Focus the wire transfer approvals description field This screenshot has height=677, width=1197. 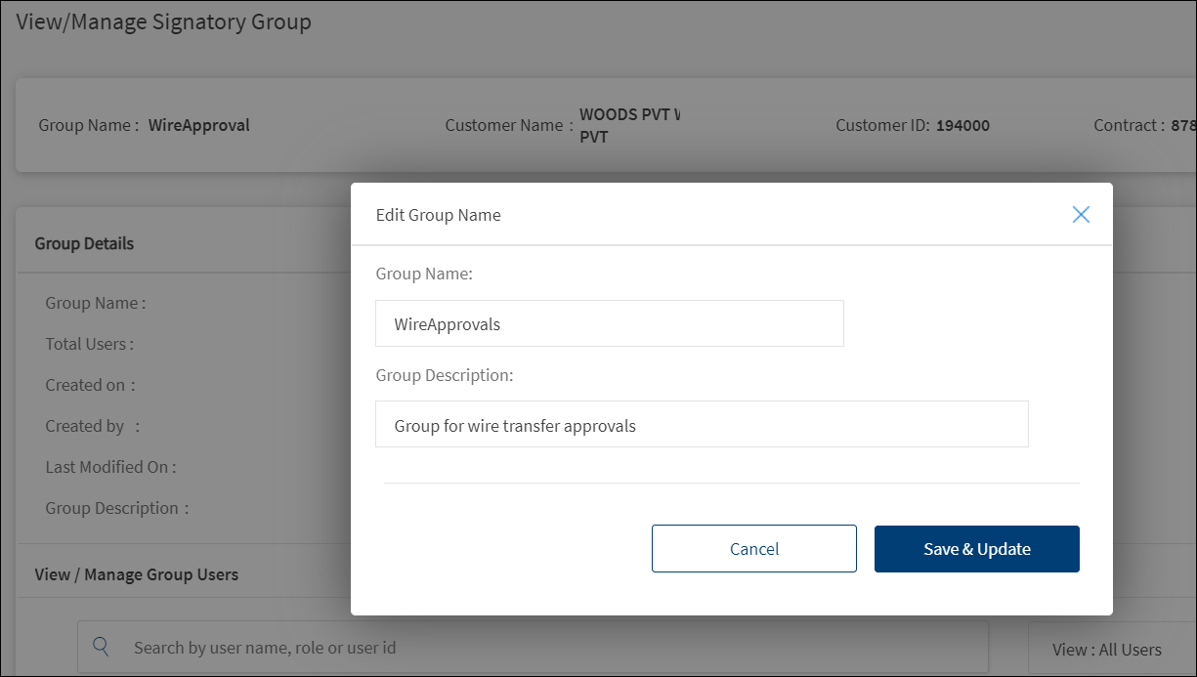(x=701, y=425)
